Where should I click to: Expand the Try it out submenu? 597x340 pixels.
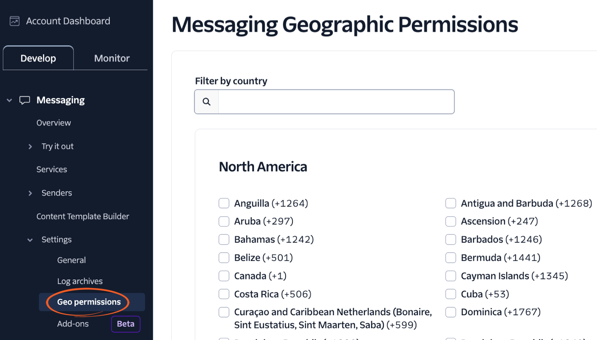pyautogui.click(x=30, y=147)
